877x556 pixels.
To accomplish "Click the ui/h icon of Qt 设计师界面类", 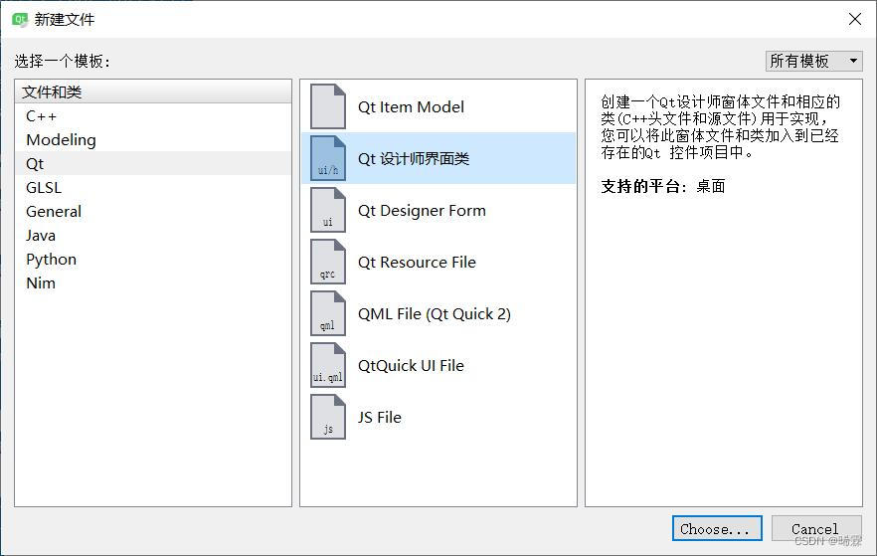I will pyautogui.click(x=328, y=158).
